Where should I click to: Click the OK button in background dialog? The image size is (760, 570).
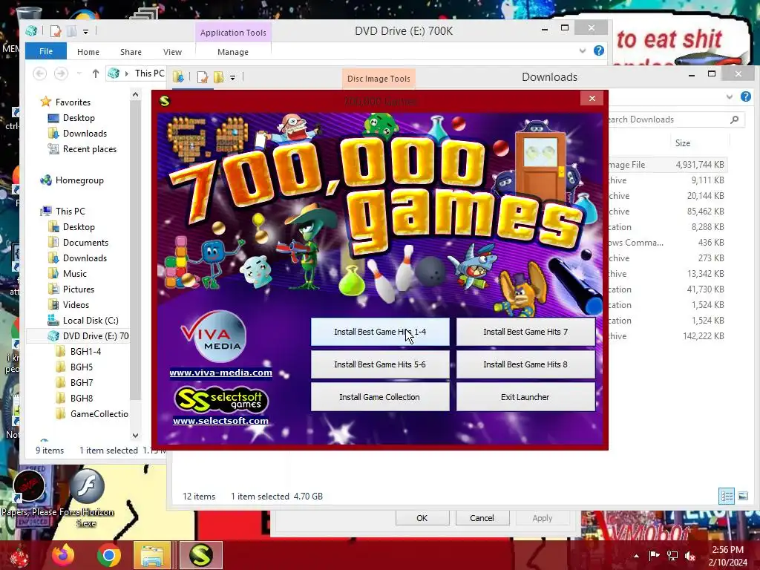click(x=422, y=517)
